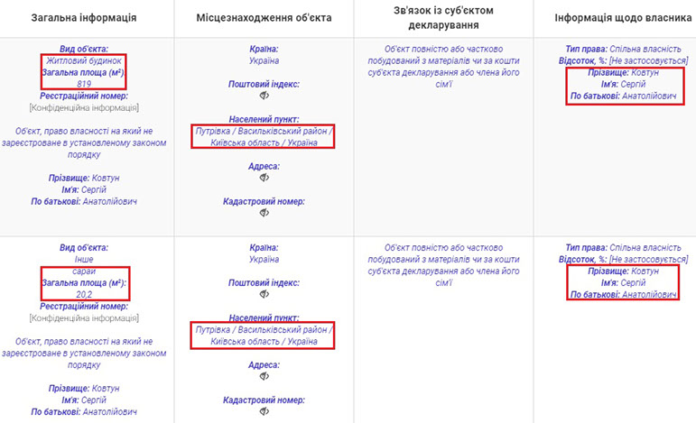
Task: Click the area value 20,2
Action: click(84, 294)
